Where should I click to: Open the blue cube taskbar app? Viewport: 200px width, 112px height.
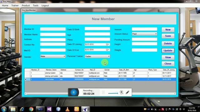[58, 109]
